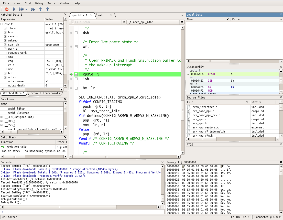Open the Tools menu

coord(51,3)
